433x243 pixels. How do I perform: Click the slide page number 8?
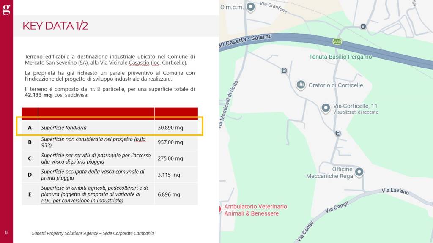click(6, 232)
